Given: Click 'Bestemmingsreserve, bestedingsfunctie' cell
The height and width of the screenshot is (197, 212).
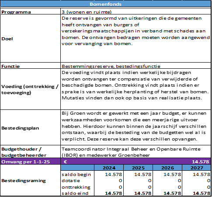Looking at the screenshot, I should pos(136,66).
